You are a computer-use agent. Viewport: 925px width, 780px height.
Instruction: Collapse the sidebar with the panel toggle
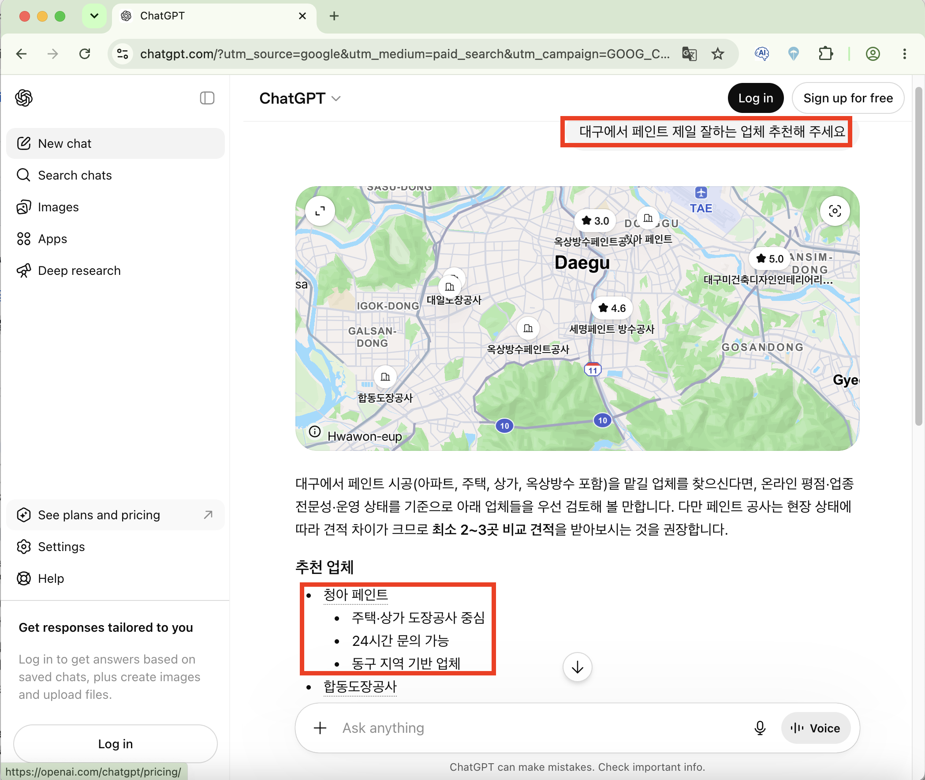(x=207, y=98)
